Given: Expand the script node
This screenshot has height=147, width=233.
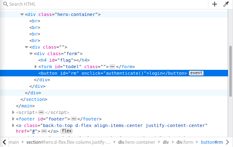Looking at the screenshot, I should (x=13, y=112).
